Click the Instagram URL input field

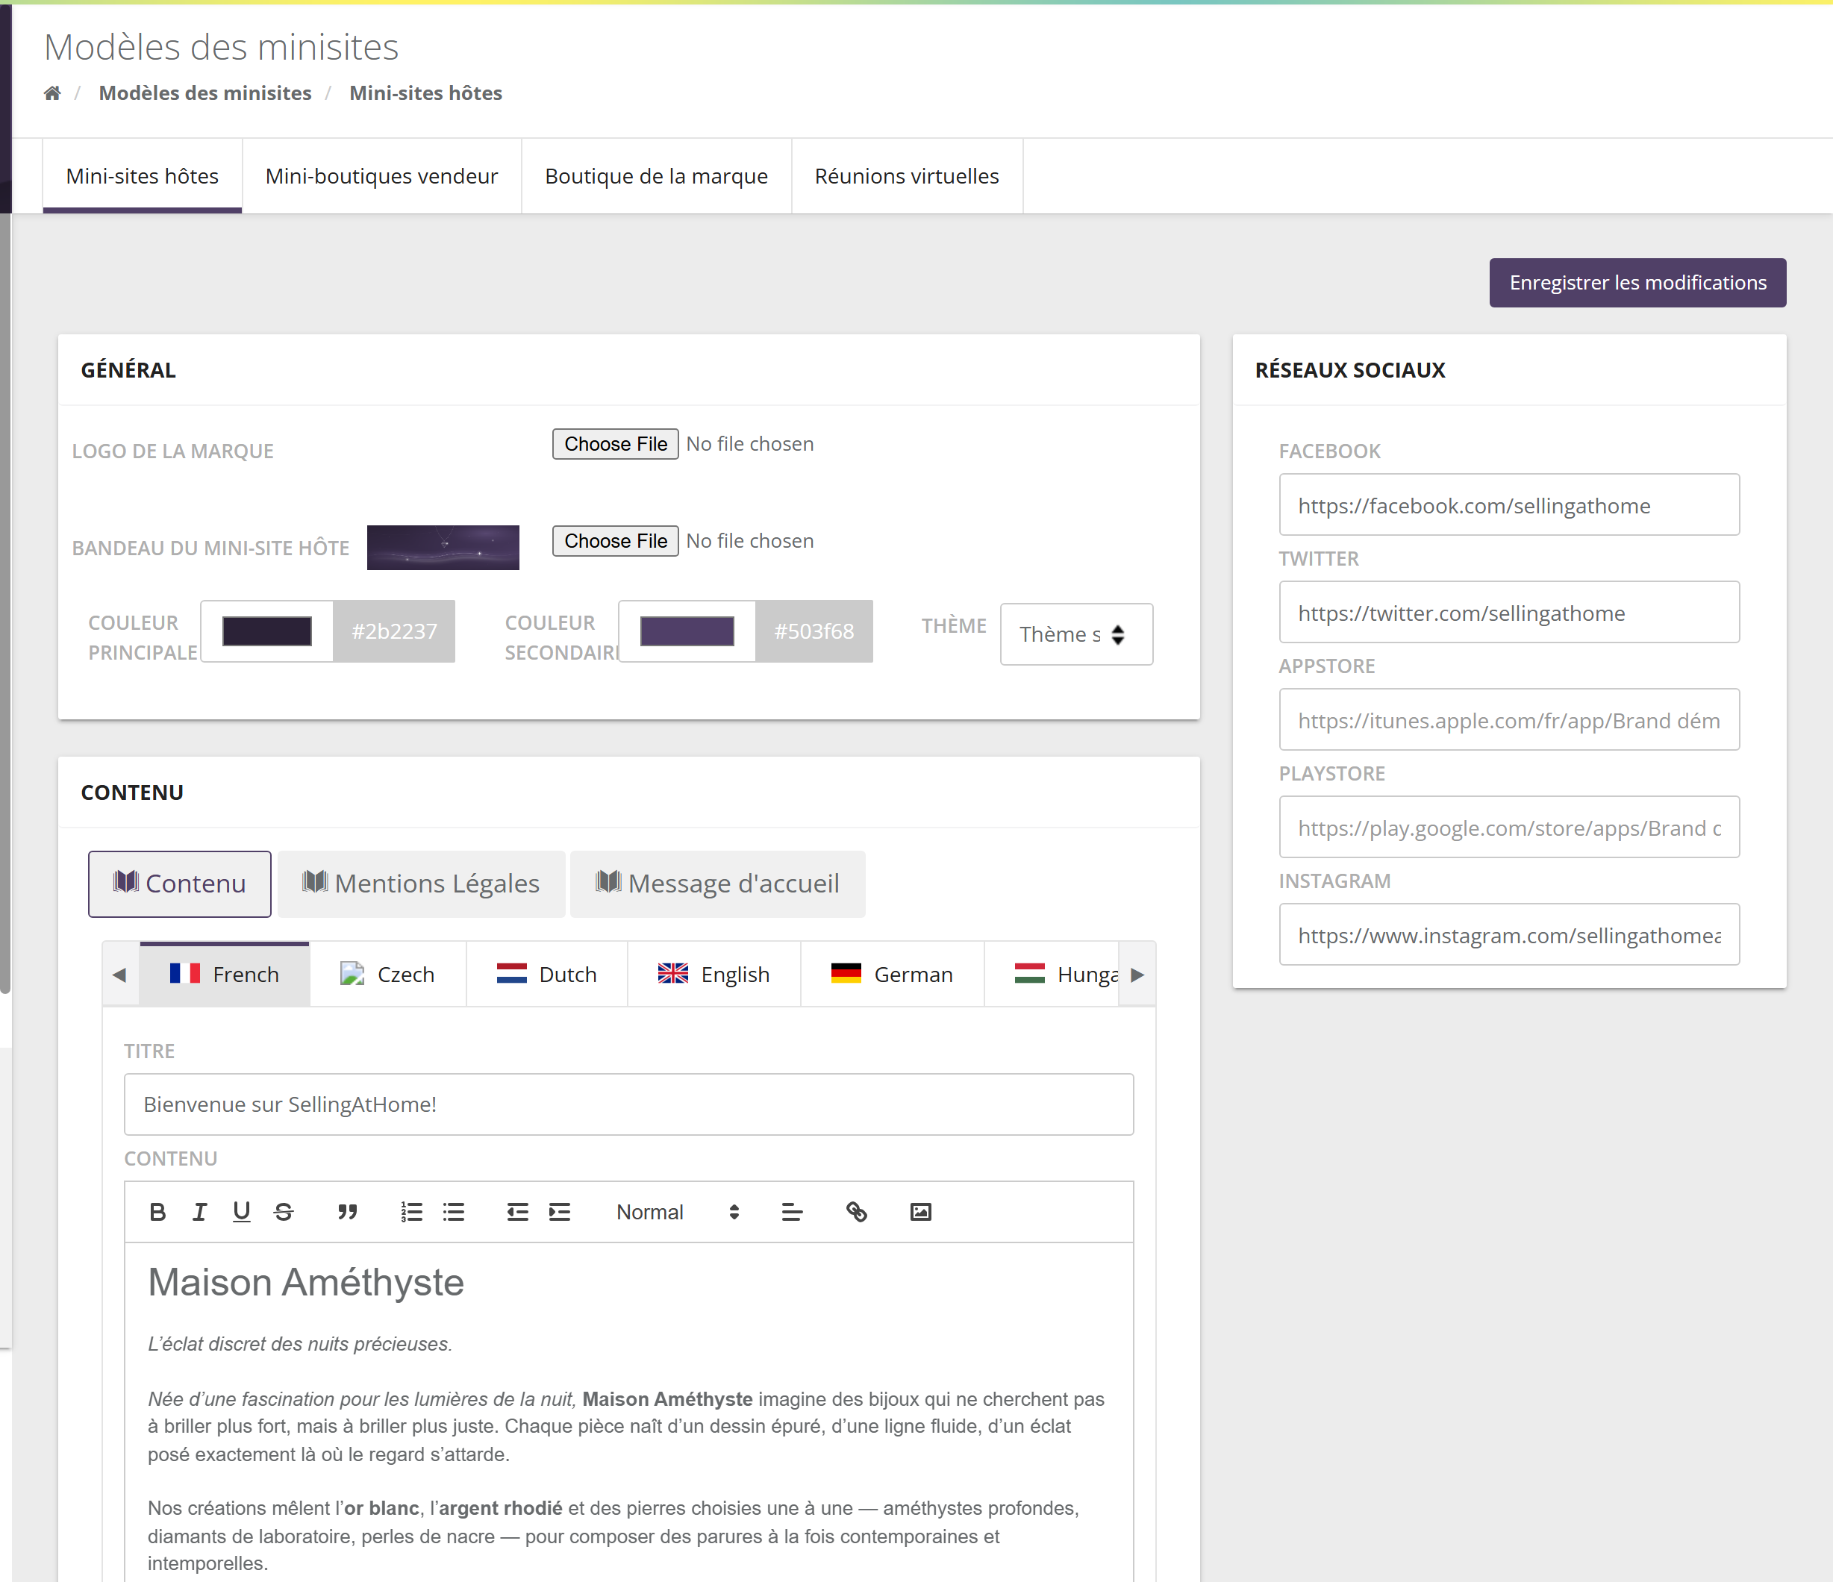[1509, 935]
